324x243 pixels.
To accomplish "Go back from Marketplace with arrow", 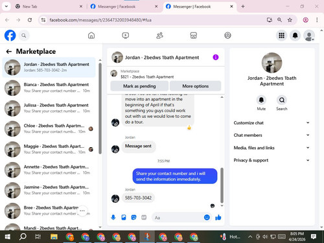I will tap(9, 51).
